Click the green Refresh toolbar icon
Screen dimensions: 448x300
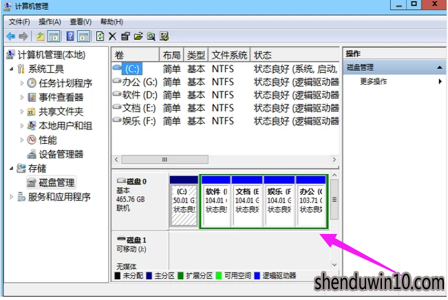(100, 36)
